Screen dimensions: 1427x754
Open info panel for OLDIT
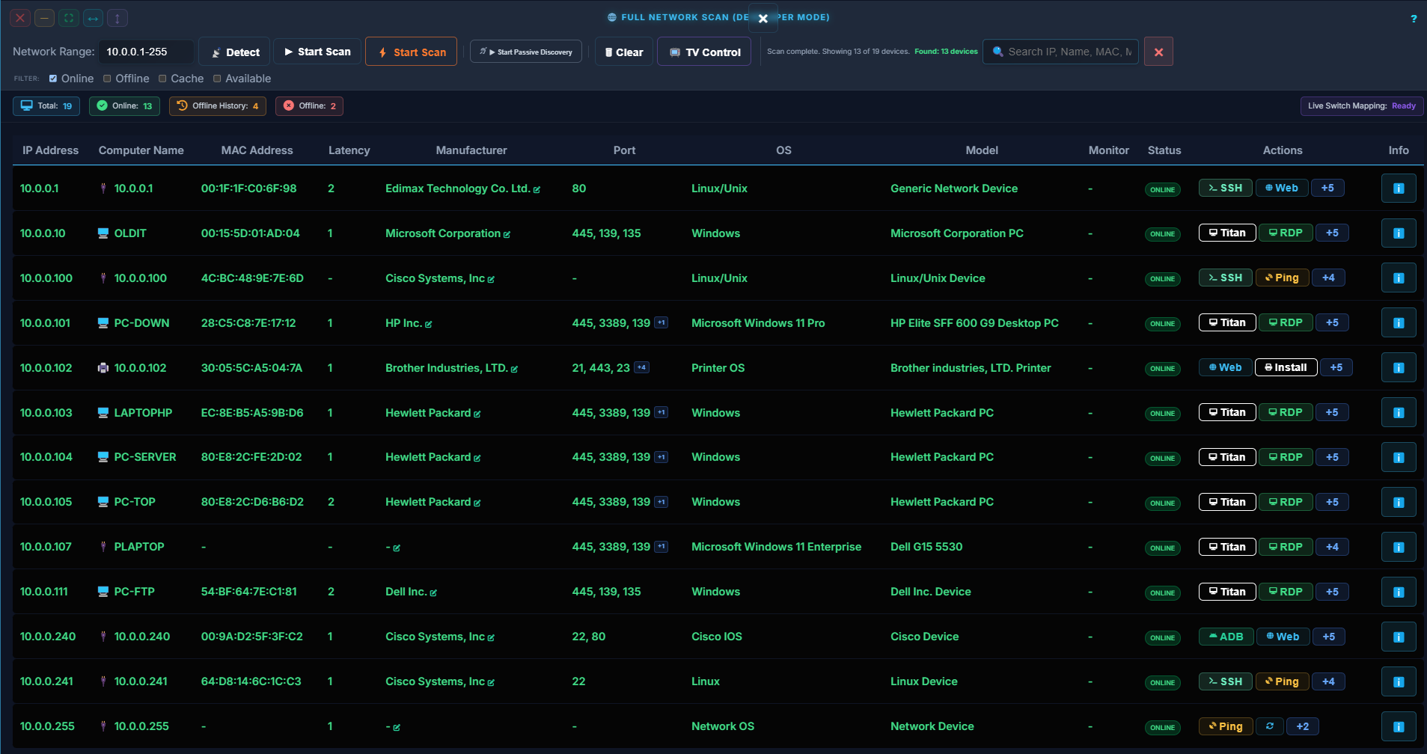pos(1398,233)
